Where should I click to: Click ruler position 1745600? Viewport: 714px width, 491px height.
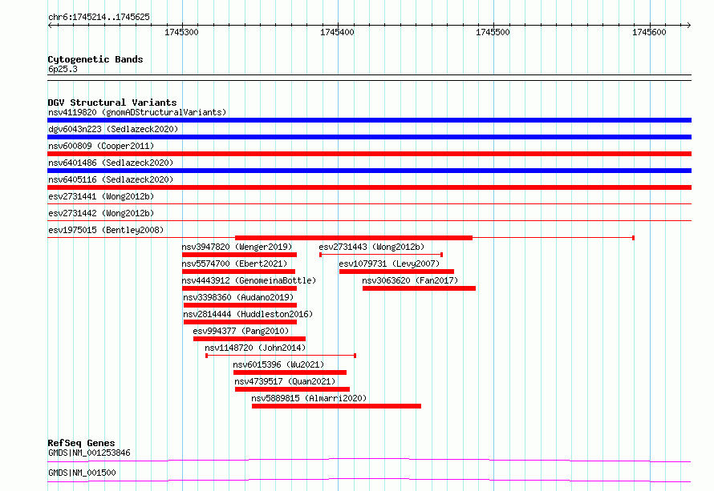coord(649,32)
